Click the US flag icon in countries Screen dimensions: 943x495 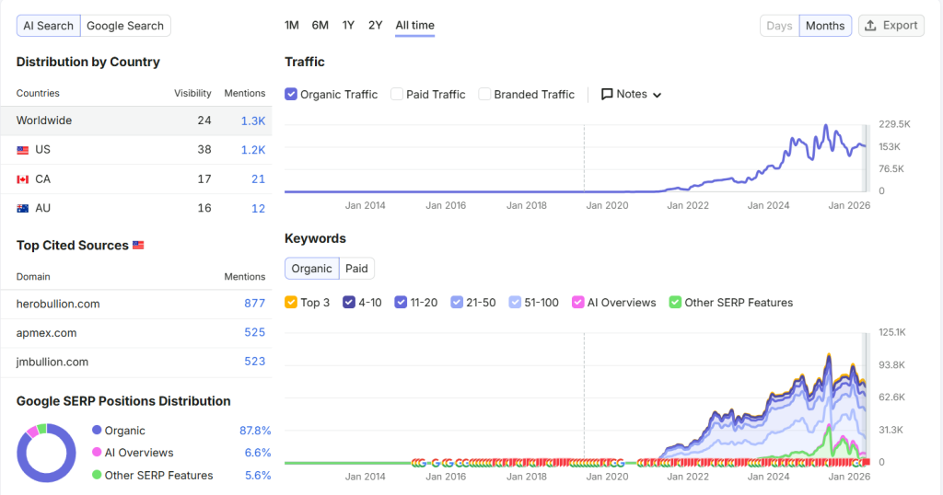point(23,150)
